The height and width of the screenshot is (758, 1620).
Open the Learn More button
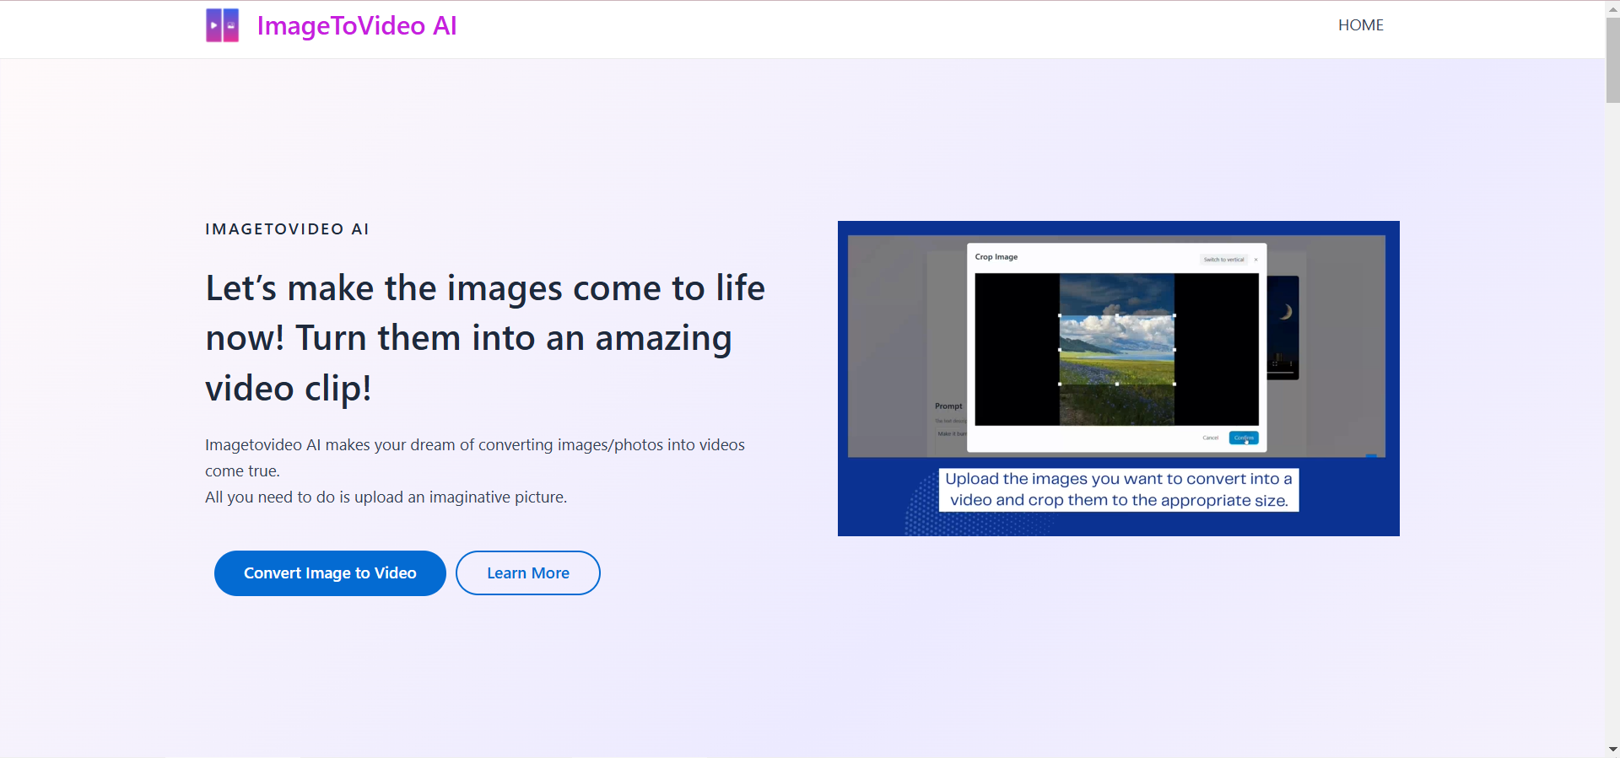click(x=528, y=573)
